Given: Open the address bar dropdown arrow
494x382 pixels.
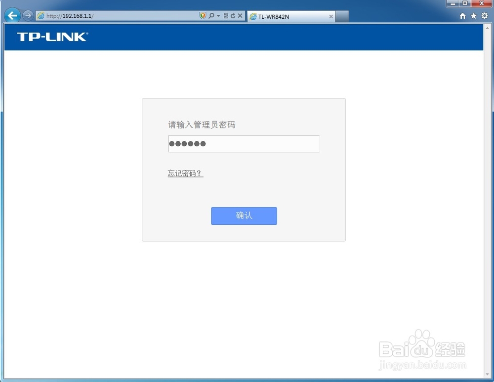Looking at the screenshot, I should [x=218, y=16].
